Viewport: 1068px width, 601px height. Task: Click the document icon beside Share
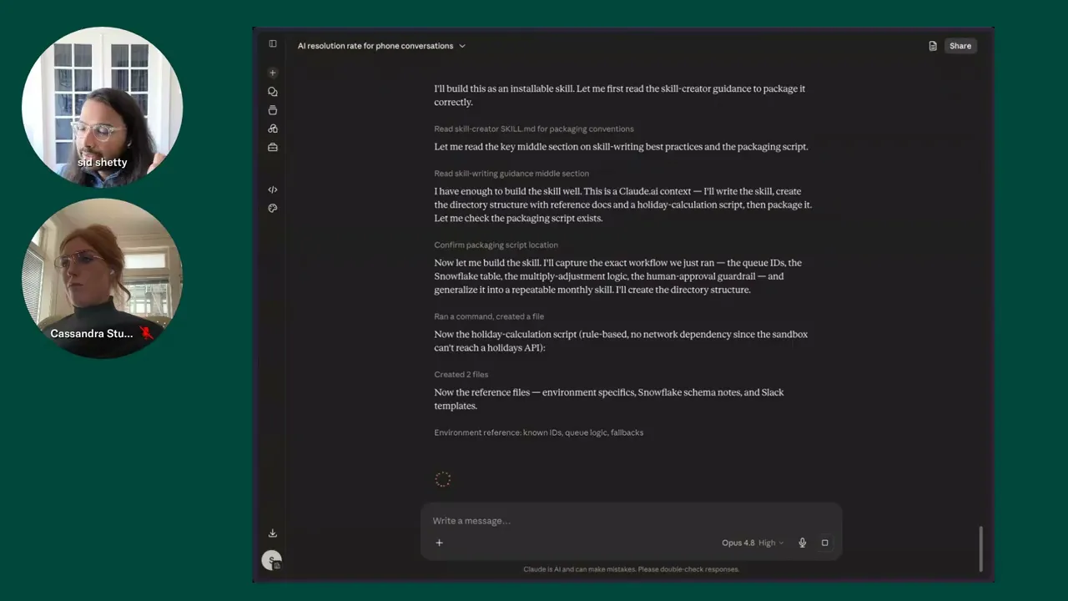(933, 46)
